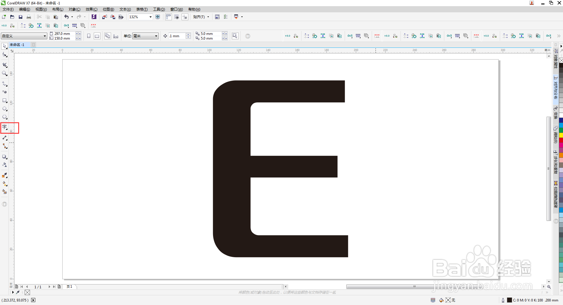Click the Print icon in the toolbar
563x305 pixels.
[29, 17]
